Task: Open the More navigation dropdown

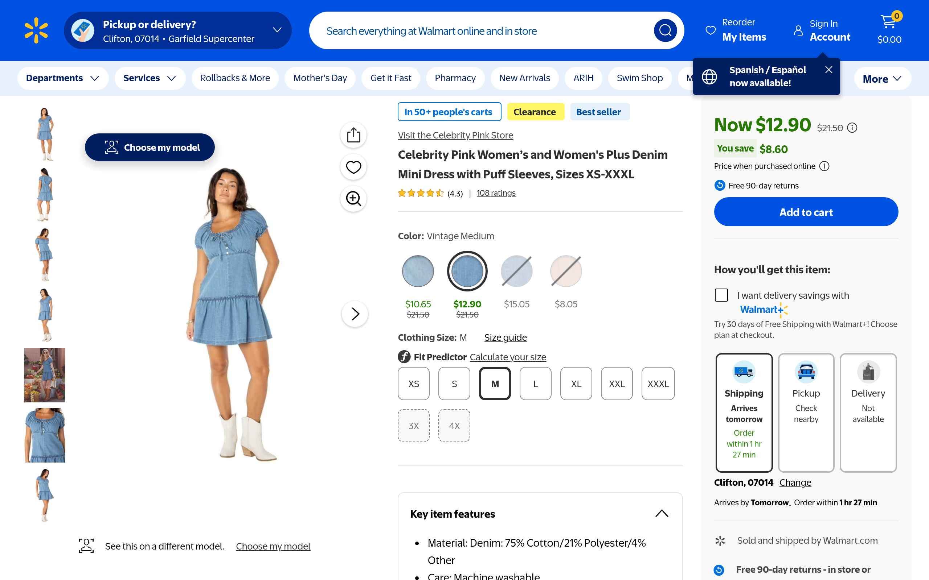Action: point(882,79)
